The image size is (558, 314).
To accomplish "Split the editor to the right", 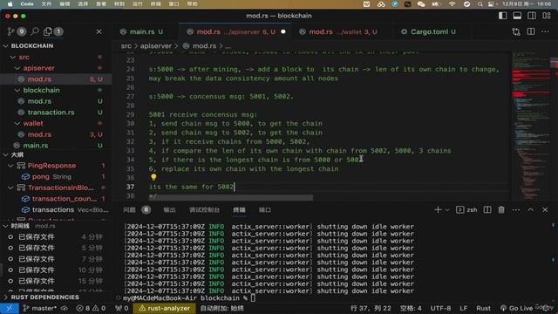I will click(531, 31).
